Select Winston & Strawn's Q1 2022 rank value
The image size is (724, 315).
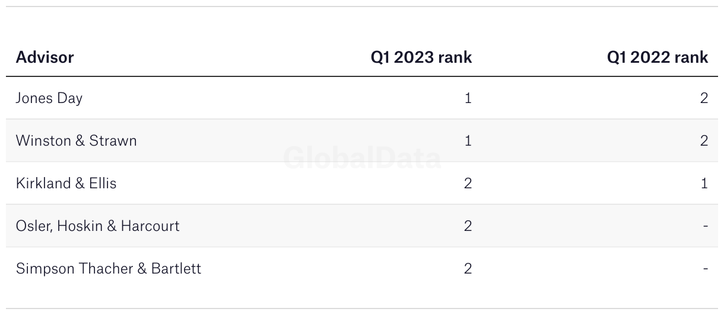[x=704, y=140]
